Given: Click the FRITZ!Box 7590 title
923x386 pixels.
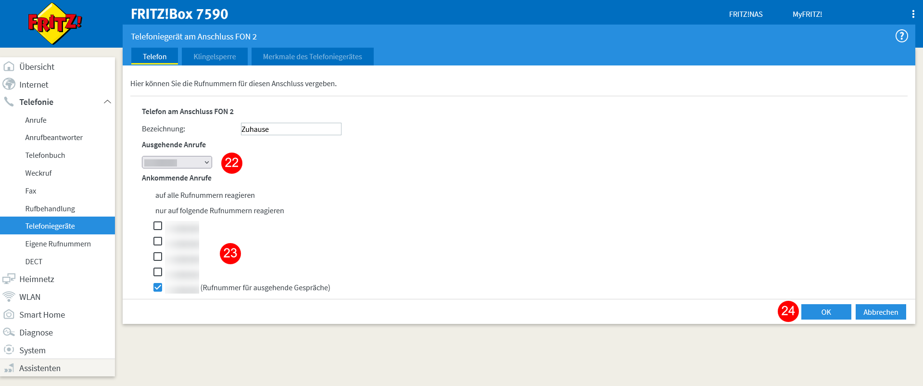Looking at the screenshot, I should click(179, 14).
